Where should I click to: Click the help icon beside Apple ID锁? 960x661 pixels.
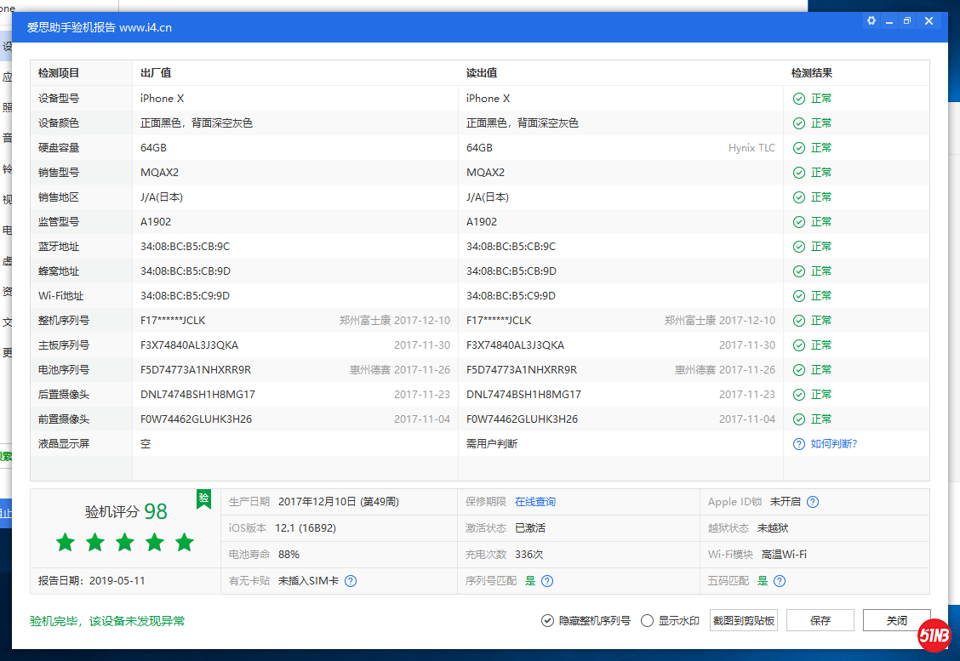tap(813, 502)
